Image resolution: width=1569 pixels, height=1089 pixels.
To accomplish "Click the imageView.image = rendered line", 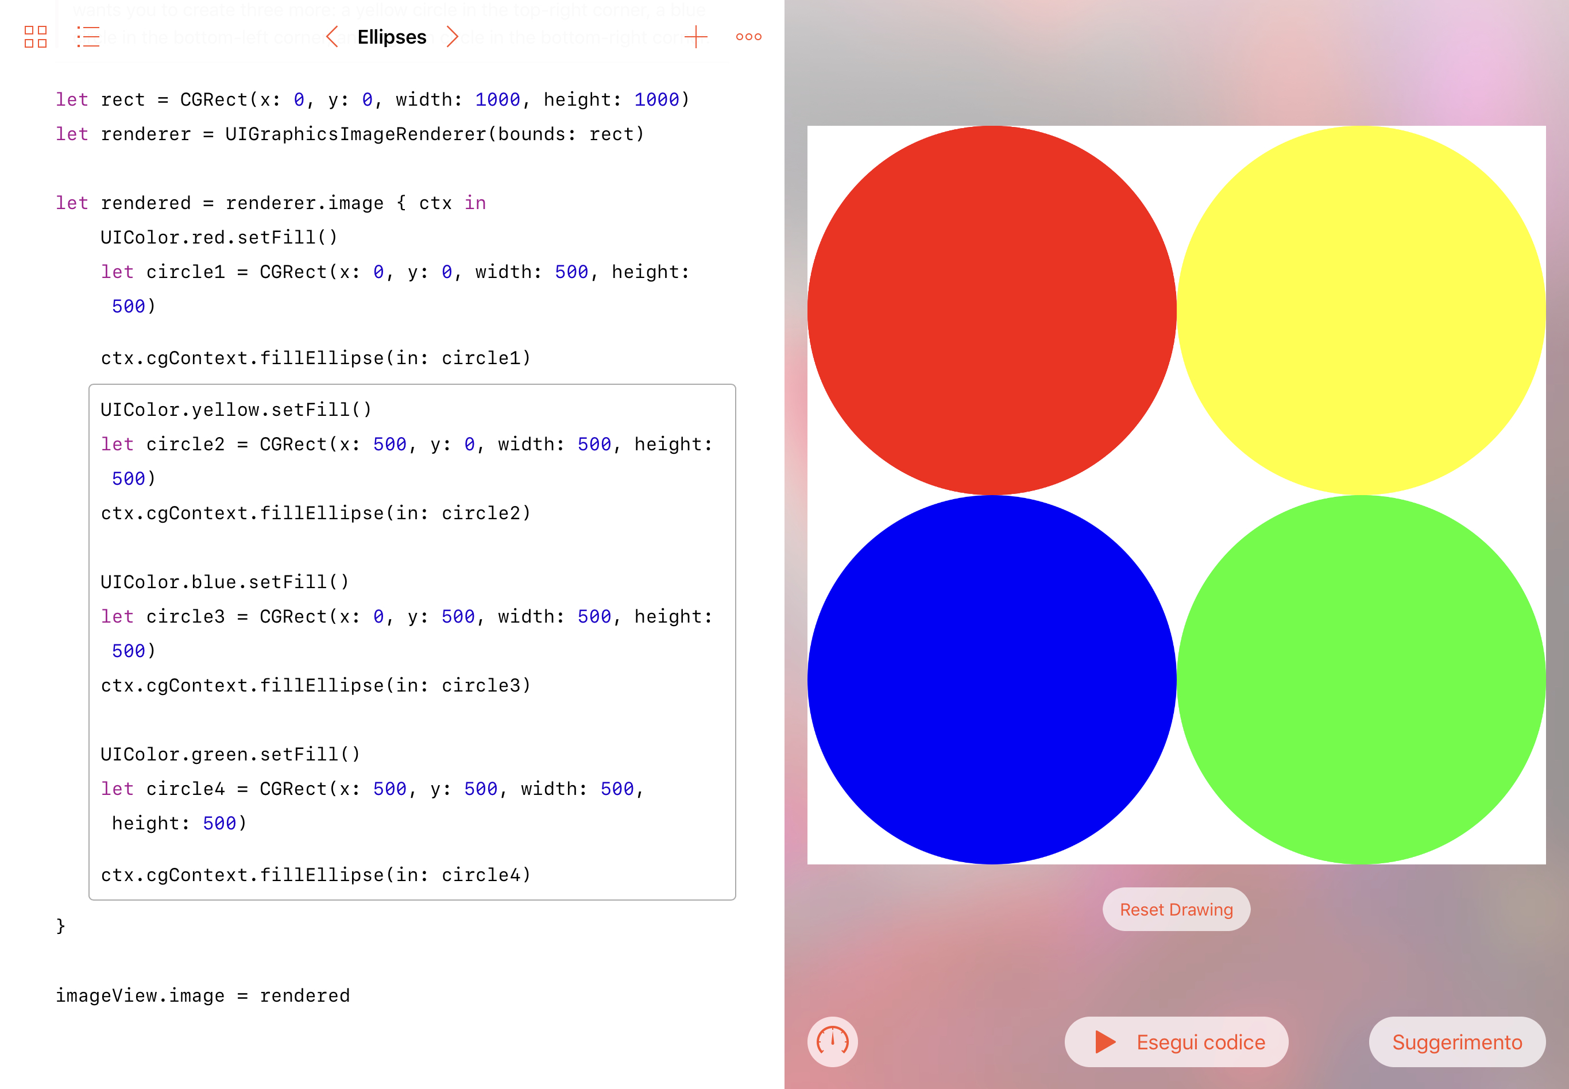I will coord(203,995).
